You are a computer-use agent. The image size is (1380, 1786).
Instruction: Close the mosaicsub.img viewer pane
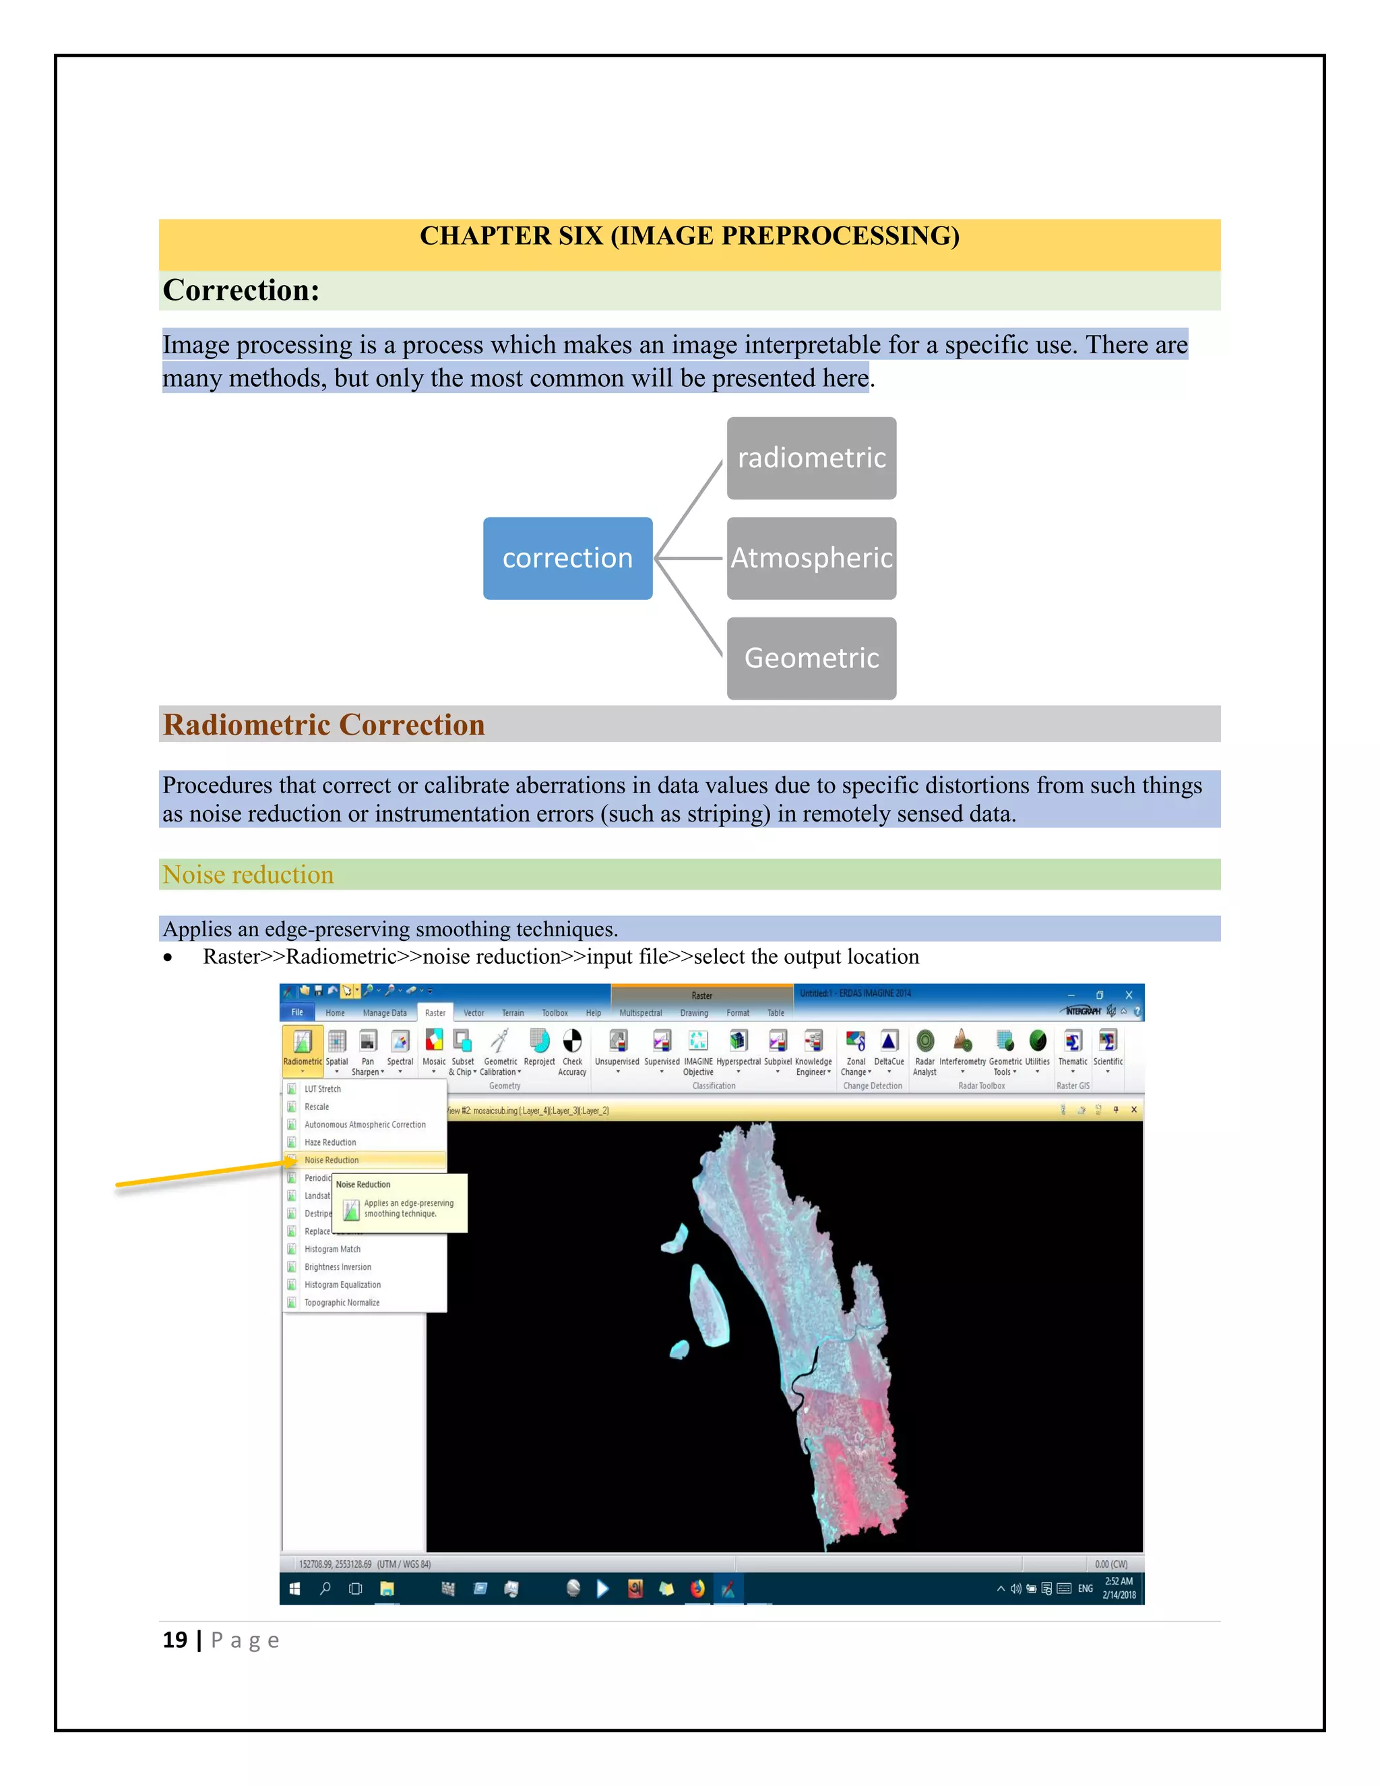click(1134, 1110)
